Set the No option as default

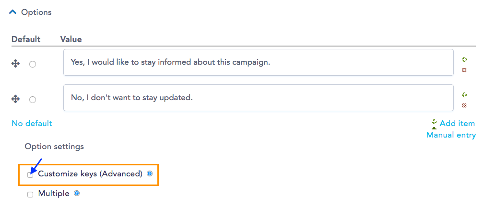33,100
